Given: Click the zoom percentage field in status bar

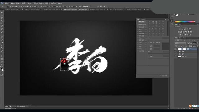Looking at the screenshot, I should [7, 106].
